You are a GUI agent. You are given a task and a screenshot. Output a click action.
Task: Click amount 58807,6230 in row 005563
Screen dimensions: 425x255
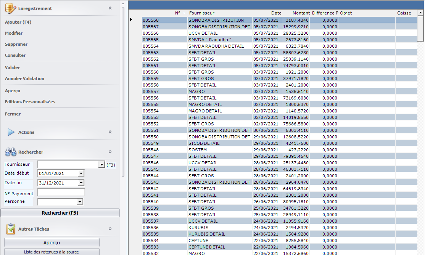pyautogui.click(x=296, y=53)
